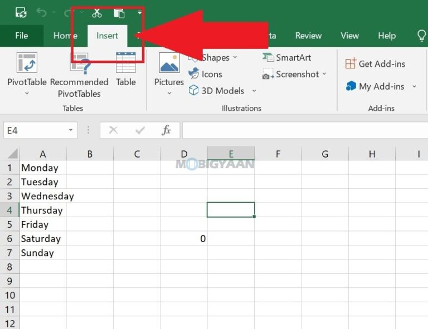The height and width of the screenshot is (329, 428).
Task: Click the Get Add-ins button
Action: coord(375,63)
